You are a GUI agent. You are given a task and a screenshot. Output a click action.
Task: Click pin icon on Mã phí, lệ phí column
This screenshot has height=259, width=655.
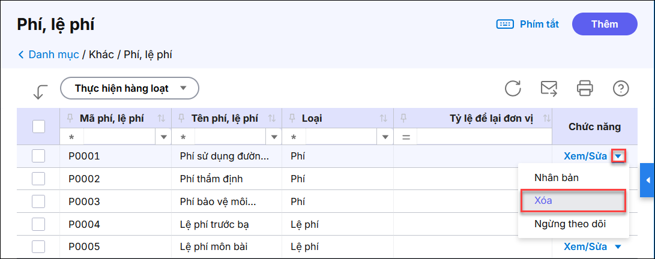click(x=70, y=118)
